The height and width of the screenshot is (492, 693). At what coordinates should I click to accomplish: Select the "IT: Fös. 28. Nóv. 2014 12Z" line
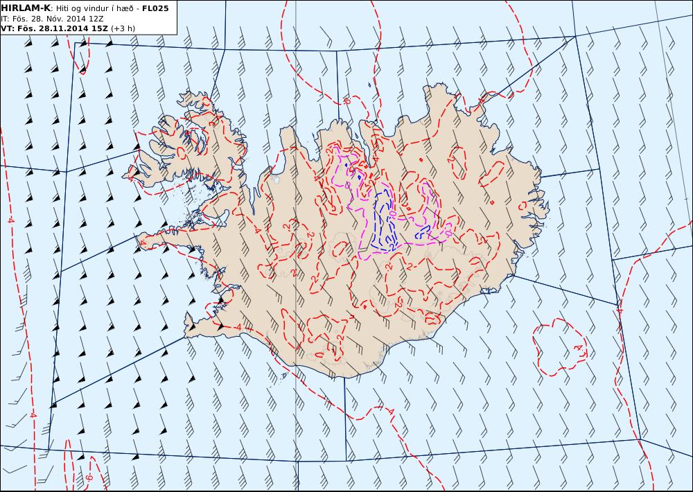tap(52, 19)
